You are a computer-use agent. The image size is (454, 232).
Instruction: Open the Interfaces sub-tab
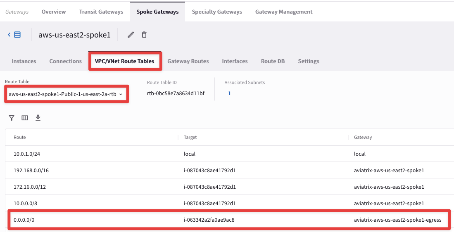pos(235,61)
